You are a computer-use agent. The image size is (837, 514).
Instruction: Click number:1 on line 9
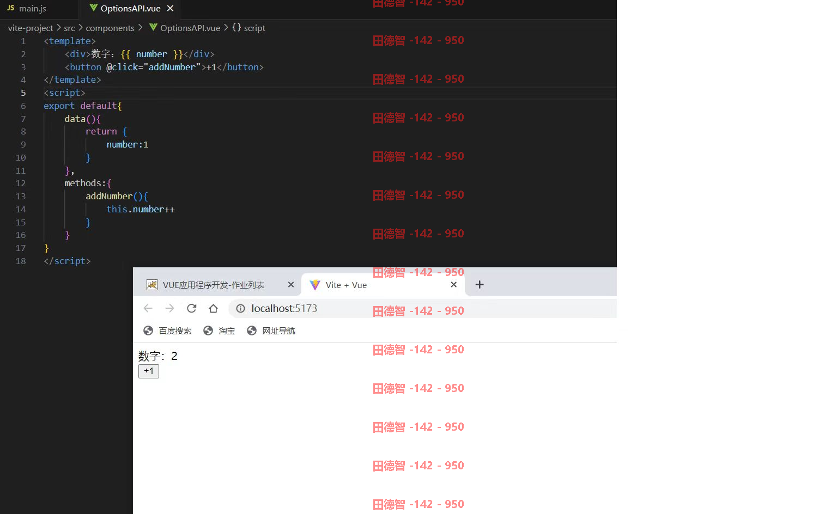pos(128,145)
